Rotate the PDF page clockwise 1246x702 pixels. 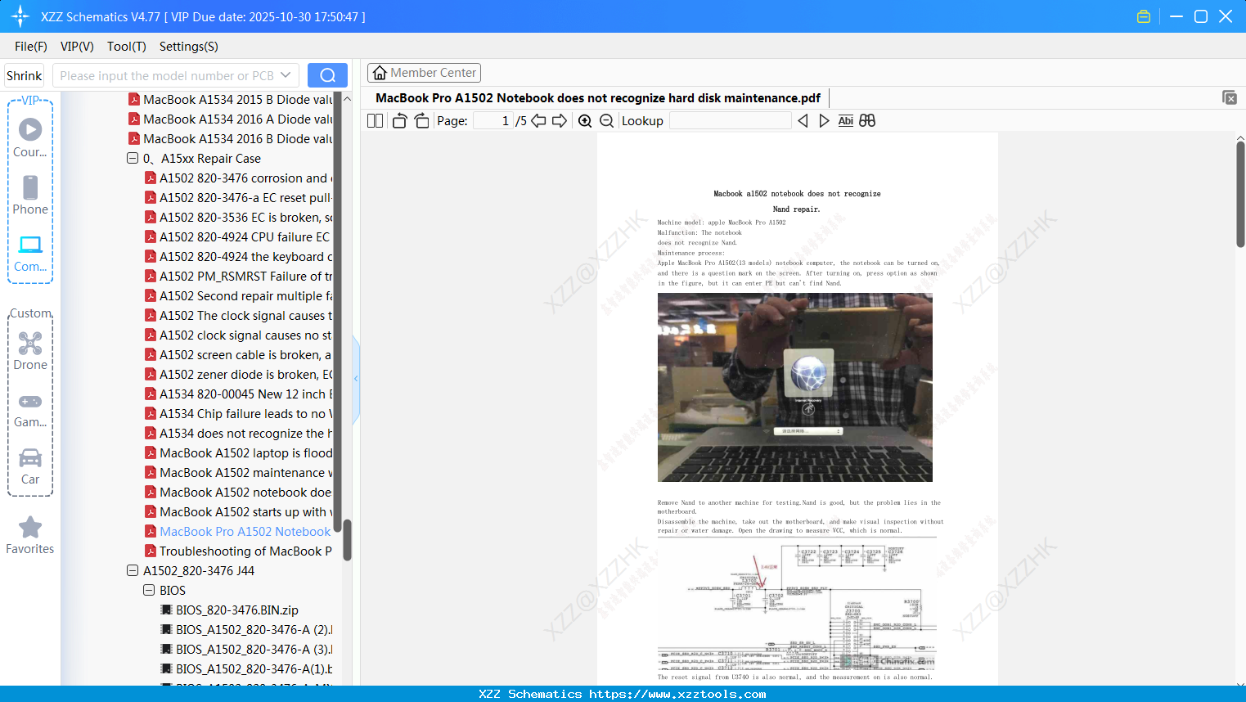click(421, 121)
